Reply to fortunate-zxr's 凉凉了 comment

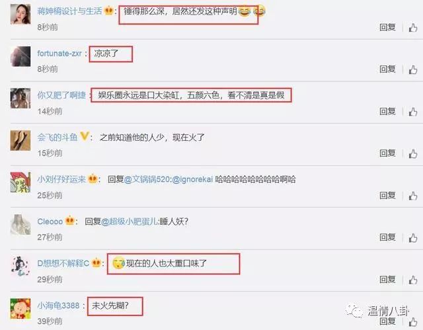[x=388, y=69]
